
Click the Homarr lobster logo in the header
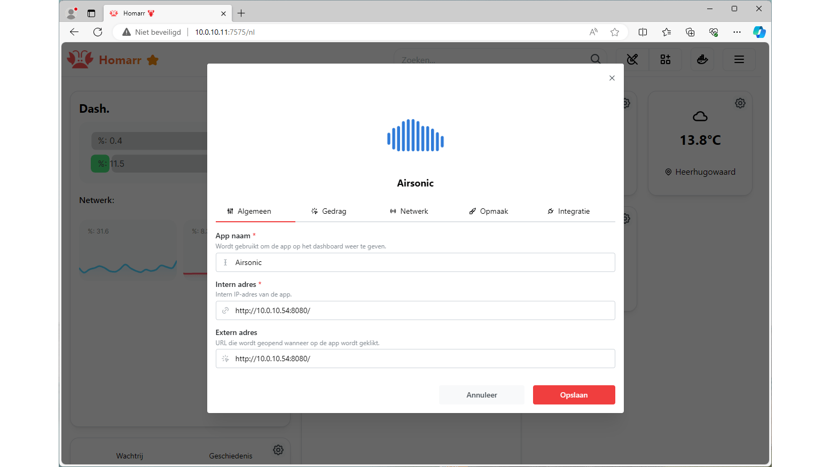pyautogui.click(x=80, y=59)
